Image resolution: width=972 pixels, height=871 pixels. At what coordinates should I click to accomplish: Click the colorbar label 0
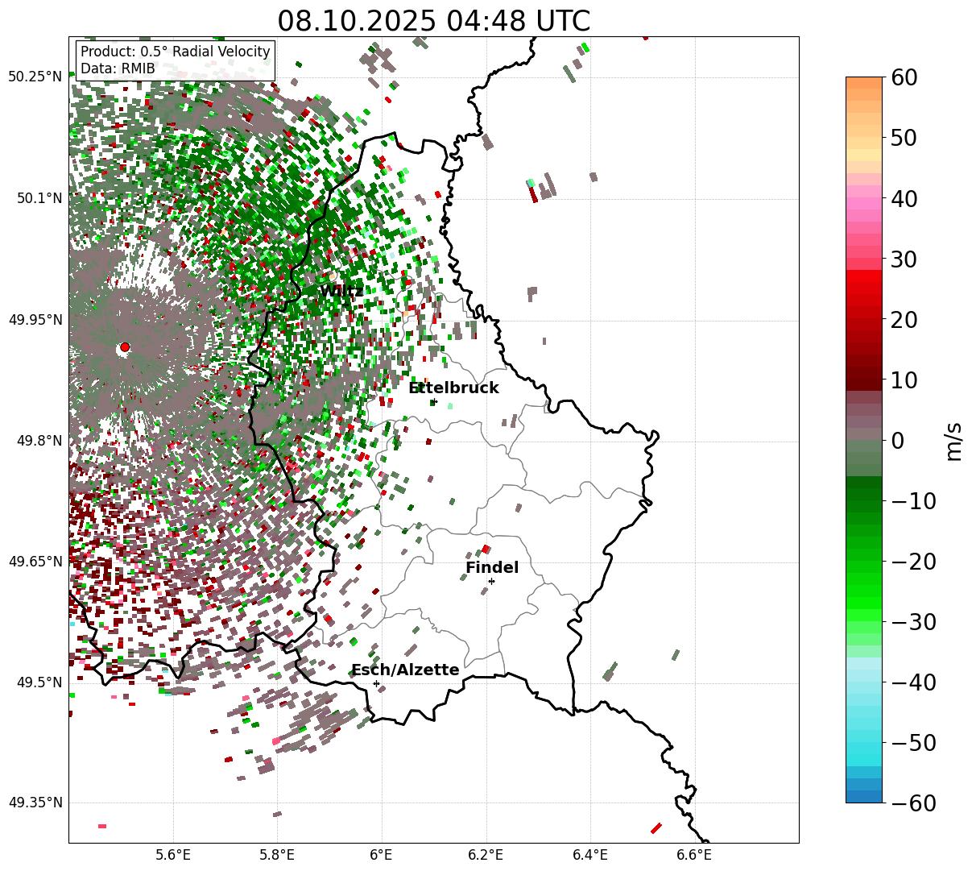tap(897, 441)
